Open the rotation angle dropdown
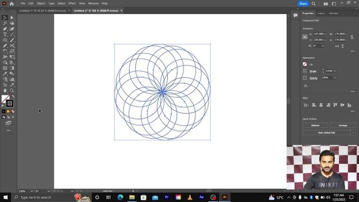The image size is (359, 202). pyautogui.click(x=323, y=46)
